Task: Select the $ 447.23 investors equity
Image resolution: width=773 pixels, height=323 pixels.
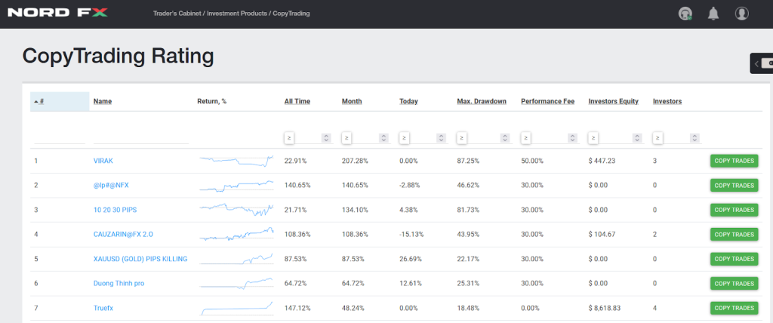Action: tap(602, 161)
